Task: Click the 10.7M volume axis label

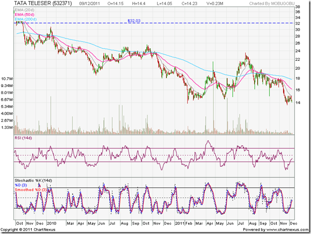Action: 7,79
